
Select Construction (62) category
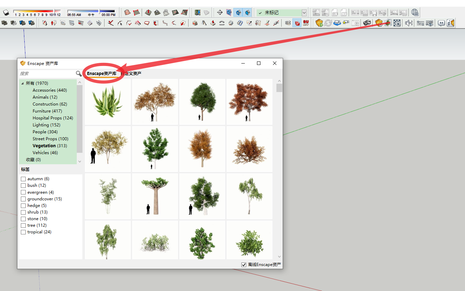click(50, 104)
